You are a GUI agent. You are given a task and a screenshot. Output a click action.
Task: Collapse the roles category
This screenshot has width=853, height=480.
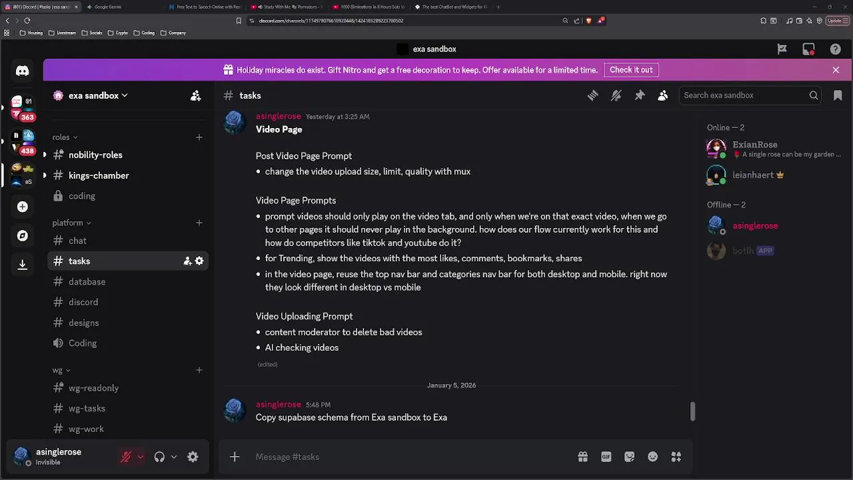pyautogui.click(x=65, y=137)
